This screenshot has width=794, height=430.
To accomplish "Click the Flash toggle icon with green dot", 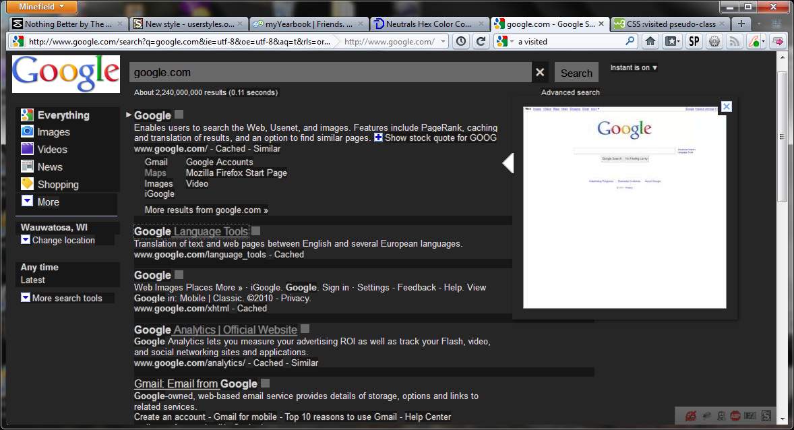I will coord(753,42).
